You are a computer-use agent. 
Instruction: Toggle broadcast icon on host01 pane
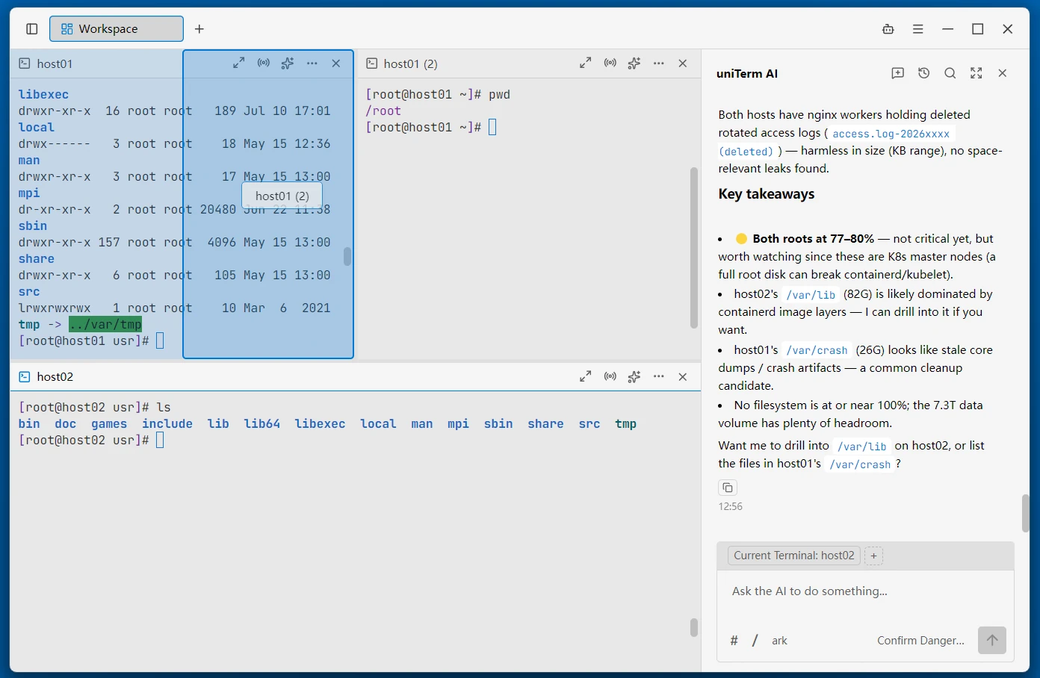click(264, 63)
